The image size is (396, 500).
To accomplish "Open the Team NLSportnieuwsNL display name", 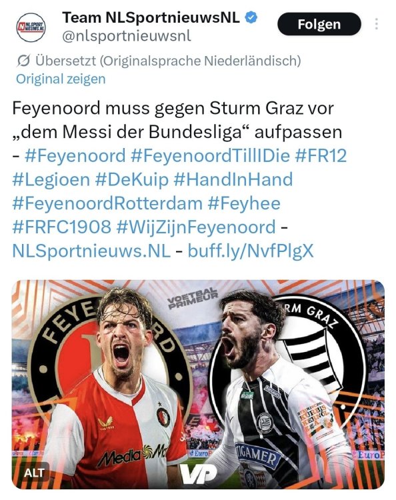I will click(x=151, y=17).
